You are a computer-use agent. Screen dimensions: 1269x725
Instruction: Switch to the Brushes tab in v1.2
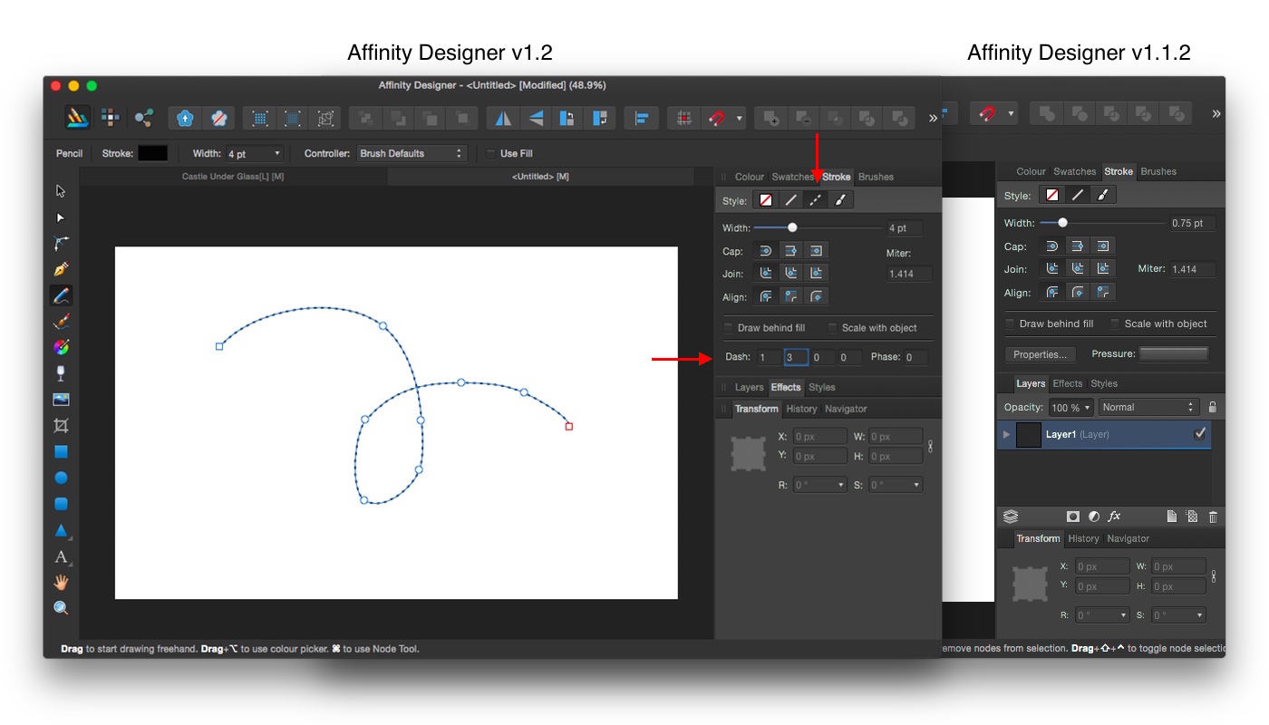(876, 177)
